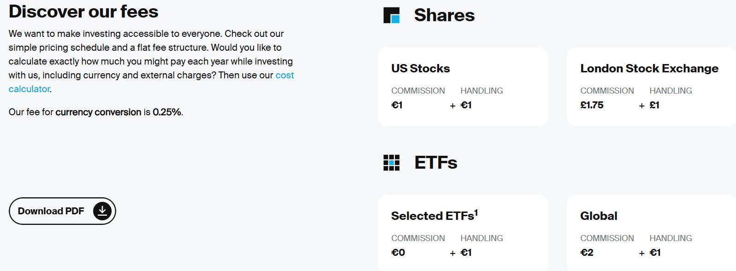The height and width of the screenshot is (271, 736).
Task: Open the cost calculator link
Action: tap(285, 75)
